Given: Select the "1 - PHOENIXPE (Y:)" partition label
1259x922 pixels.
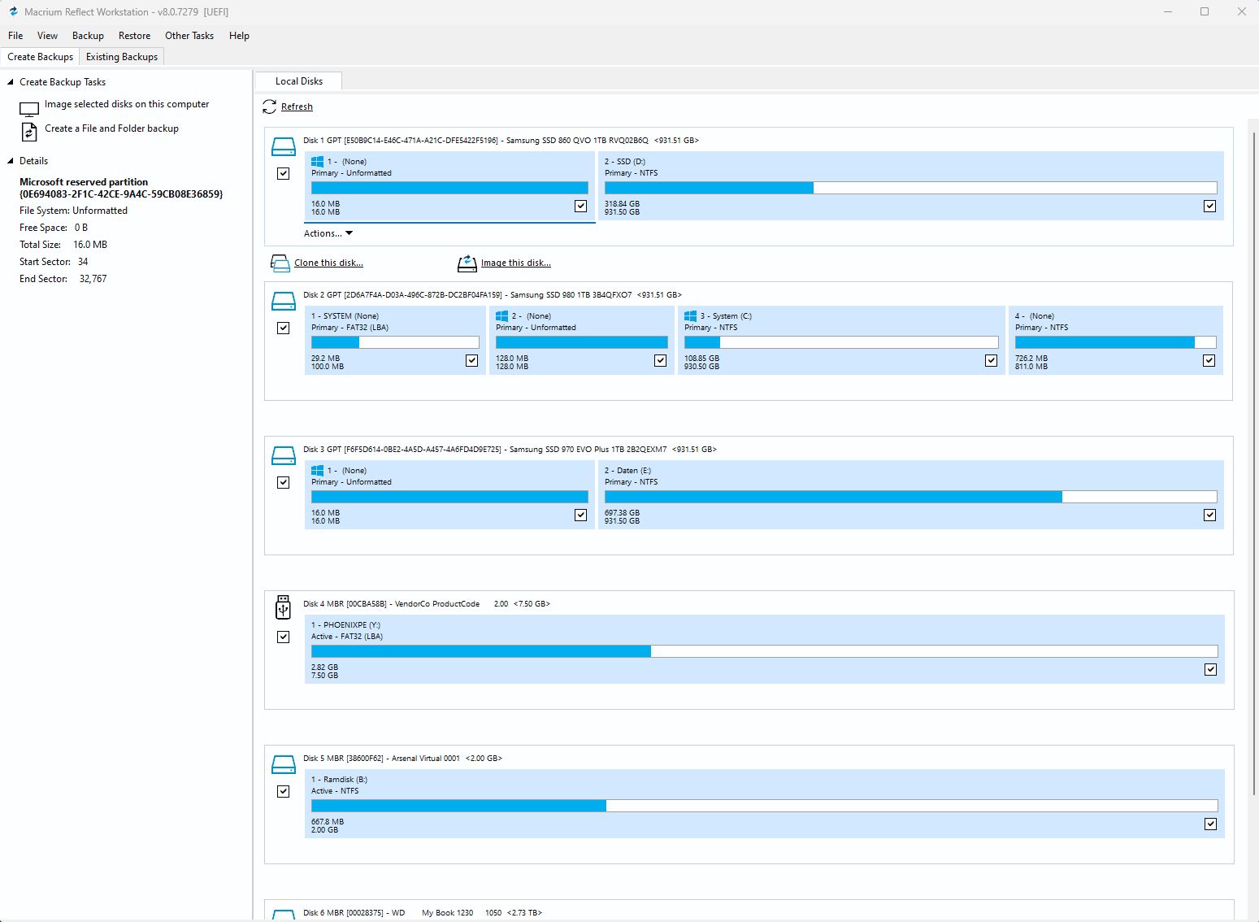Looking at the screenshot, I should [x=345, y=625].
